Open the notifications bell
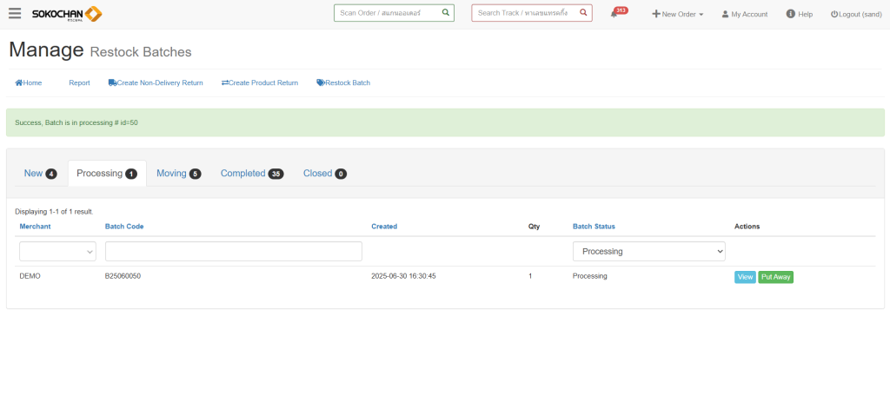The image size is (890, 402). pos(615,14)
